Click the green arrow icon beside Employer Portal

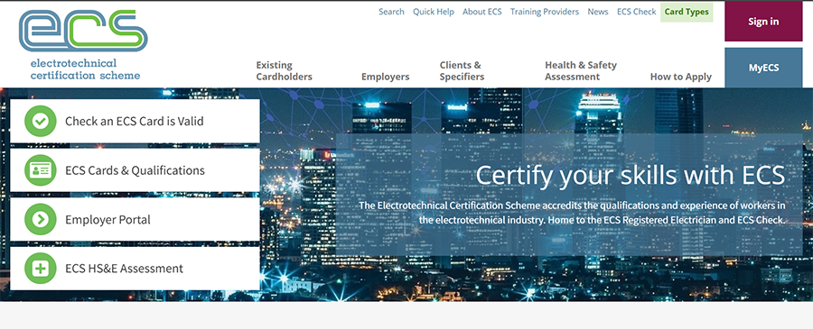pos(40,219)
